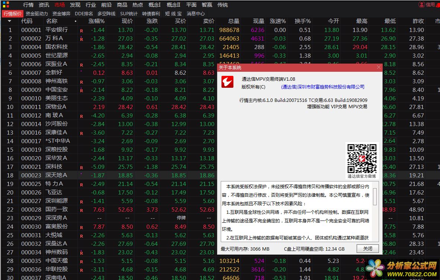Screen dimensions: 440x280
Task: Switch to the 消息中心 tab
Action: click(195, 13)
